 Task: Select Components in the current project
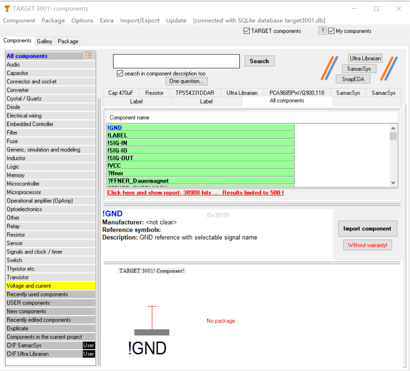(x=51, y=337)
